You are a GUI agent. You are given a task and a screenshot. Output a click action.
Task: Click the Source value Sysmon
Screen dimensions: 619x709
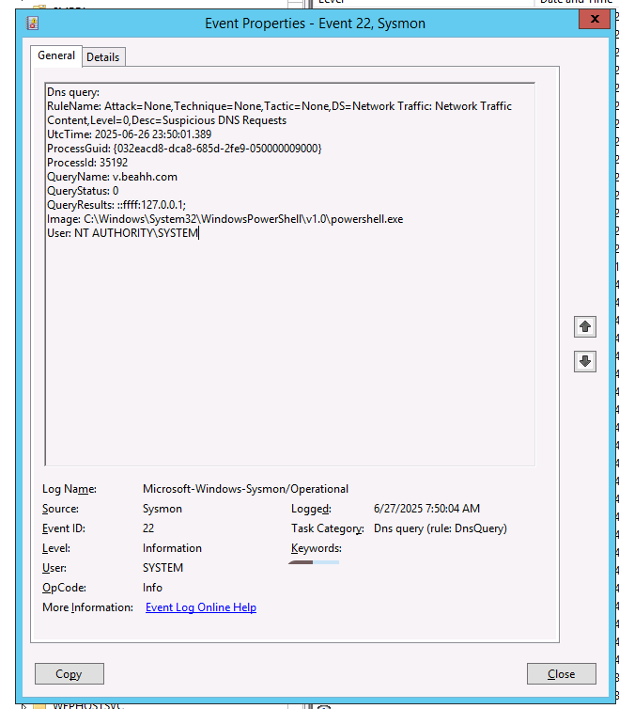point(162,509)
